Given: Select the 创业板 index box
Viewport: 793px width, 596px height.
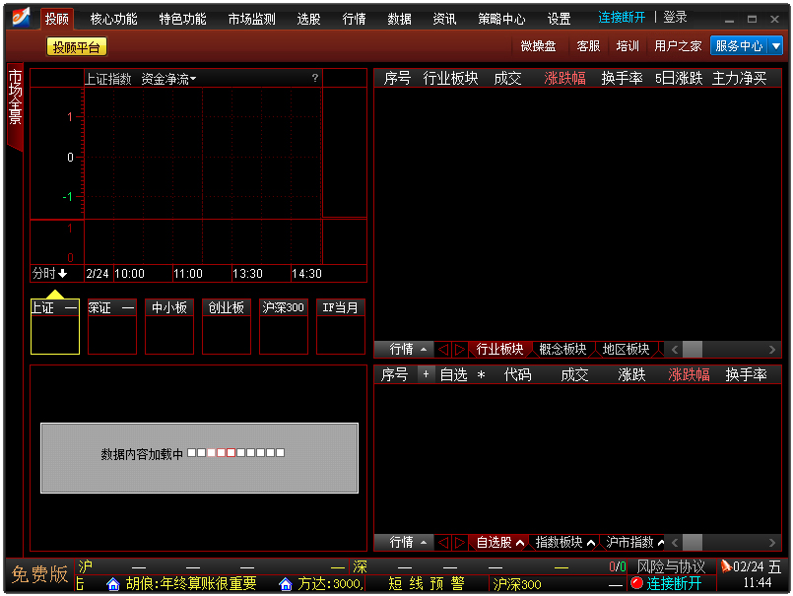Looking at the screenshot, I should [226, 326].
